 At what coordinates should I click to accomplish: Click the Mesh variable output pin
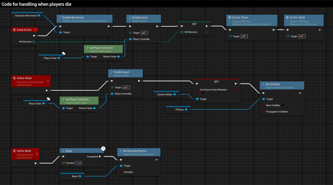point(80,176)
